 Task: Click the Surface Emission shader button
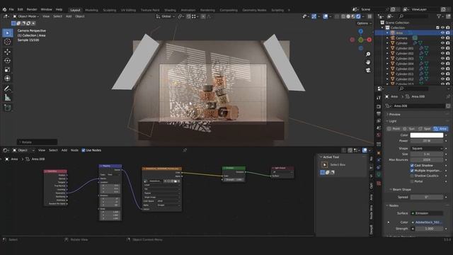[x=427, y=213]
